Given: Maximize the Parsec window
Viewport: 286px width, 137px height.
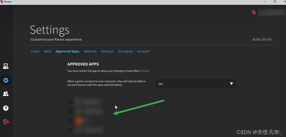Looking at the screenshot, I should click(275, 2).
